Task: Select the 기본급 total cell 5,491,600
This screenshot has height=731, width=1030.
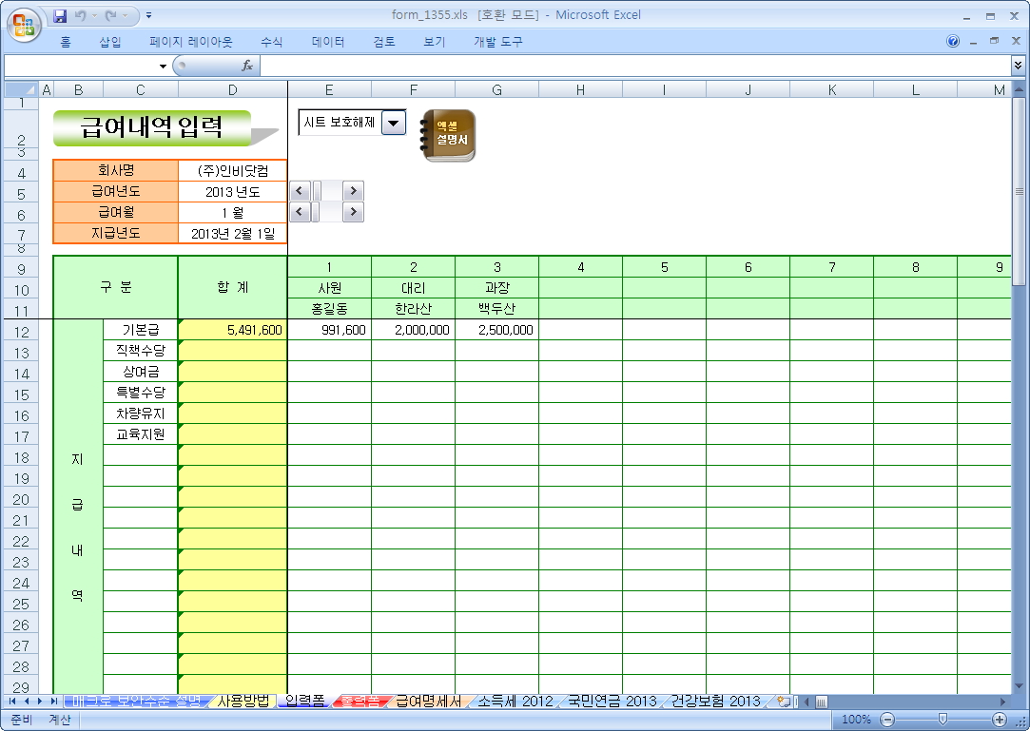Action: (233, 330)
